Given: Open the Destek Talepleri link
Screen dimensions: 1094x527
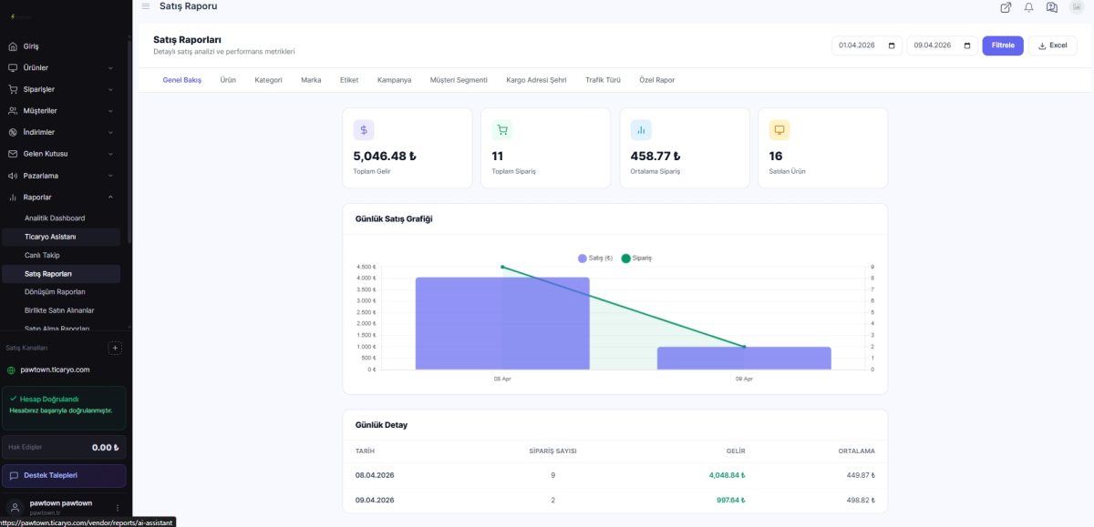Looking at the screenshot, I should click(x=65, y=475).
